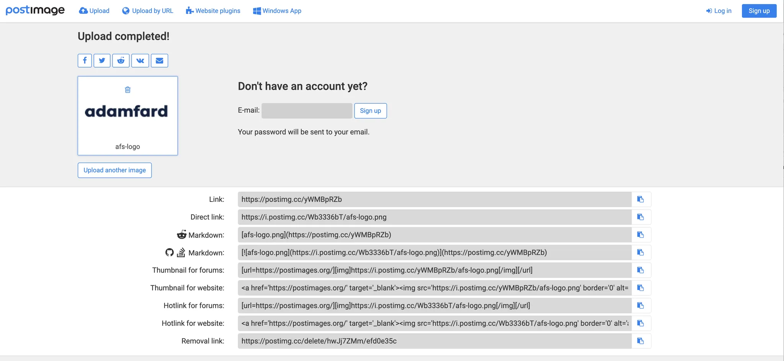The width and height of the screenshot is (784, 361).
Task: Click the 'Upload completed!' heading
Action: (x=124, y=36)
